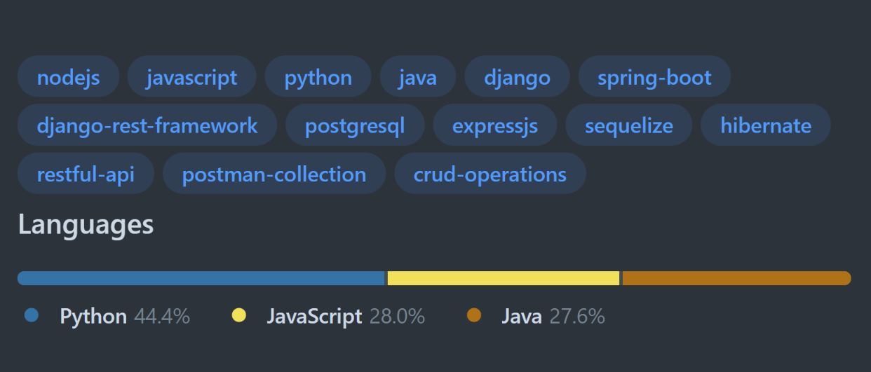Open the javascript topic tag

point(191,76)
